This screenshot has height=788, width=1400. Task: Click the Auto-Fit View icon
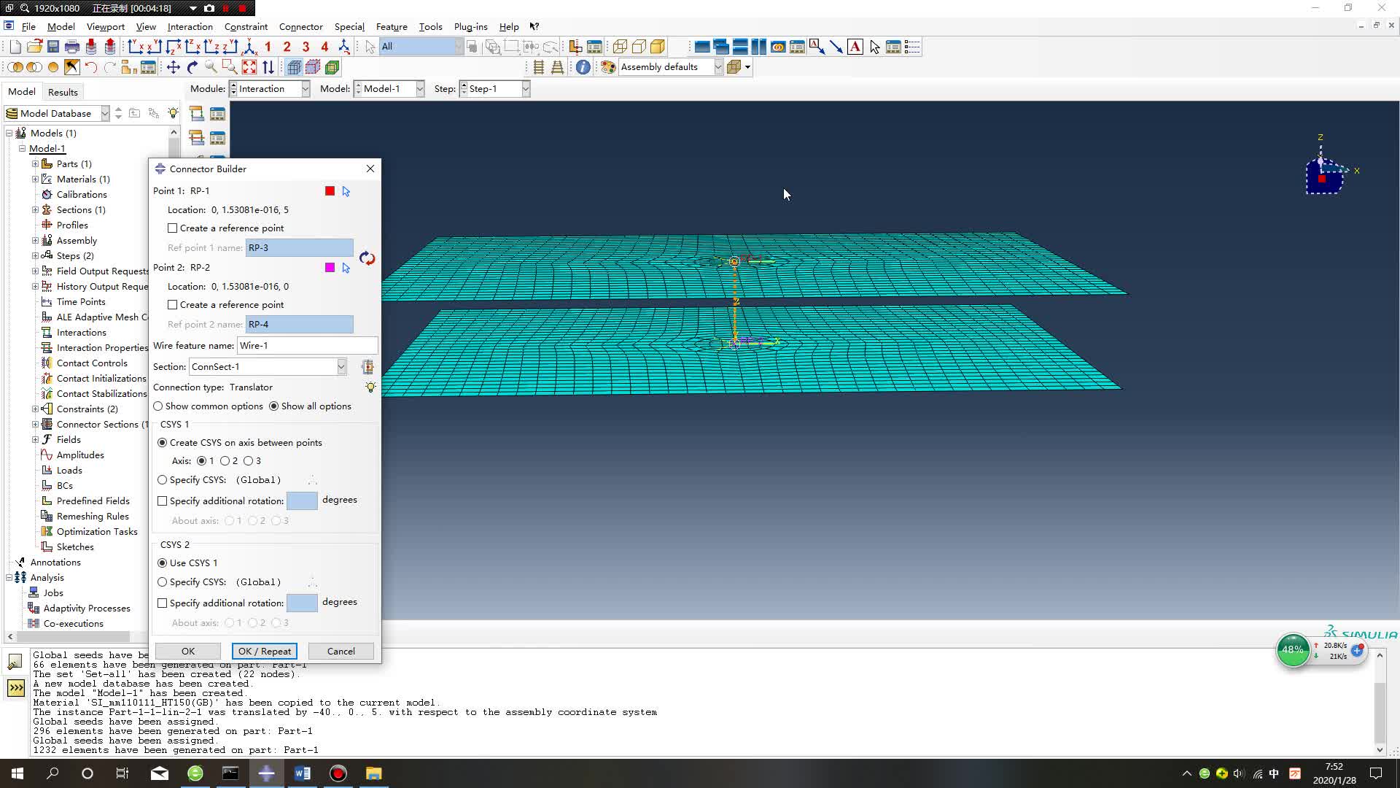[x=249, y=67]
